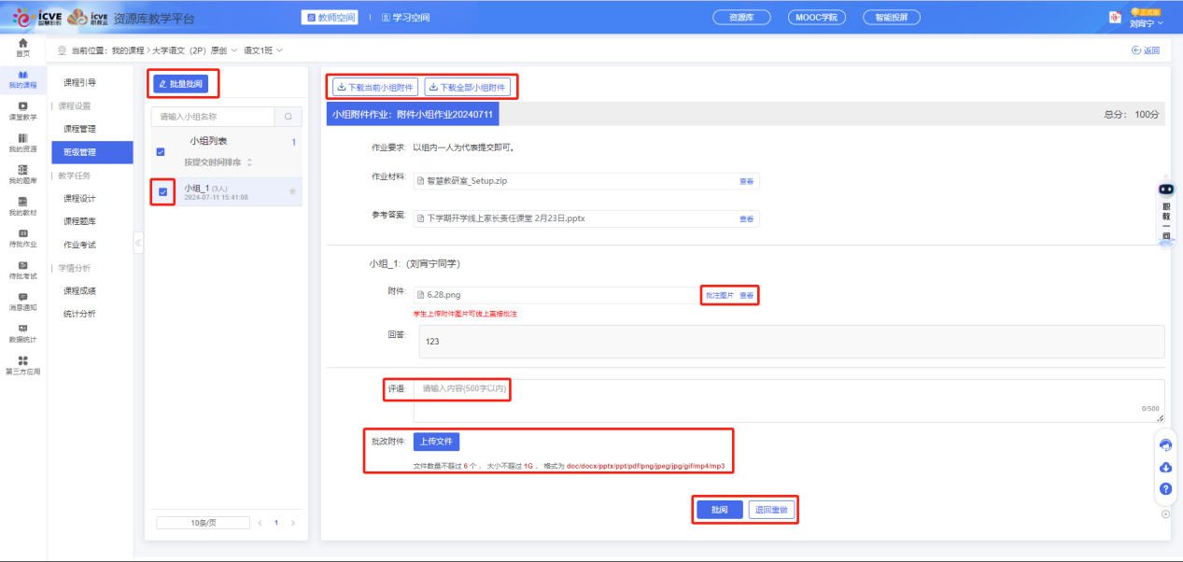Click the blue question-mark help icon
This screenshot has width=1183, height=562.
[1165, 488]
